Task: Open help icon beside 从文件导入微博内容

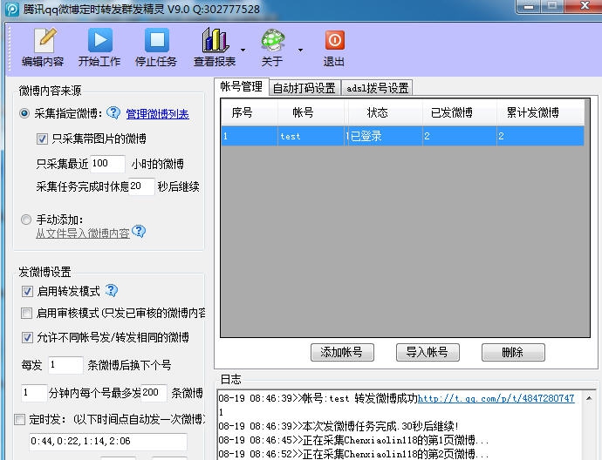Action: click(139, 231)
